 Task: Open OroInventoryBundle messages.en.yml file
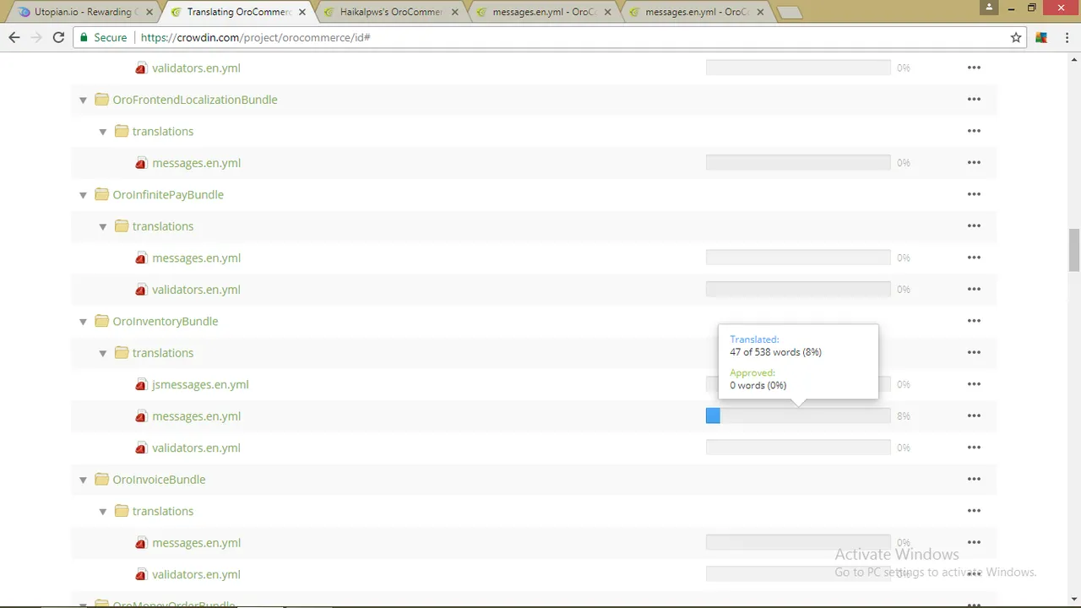click(196, 416)
